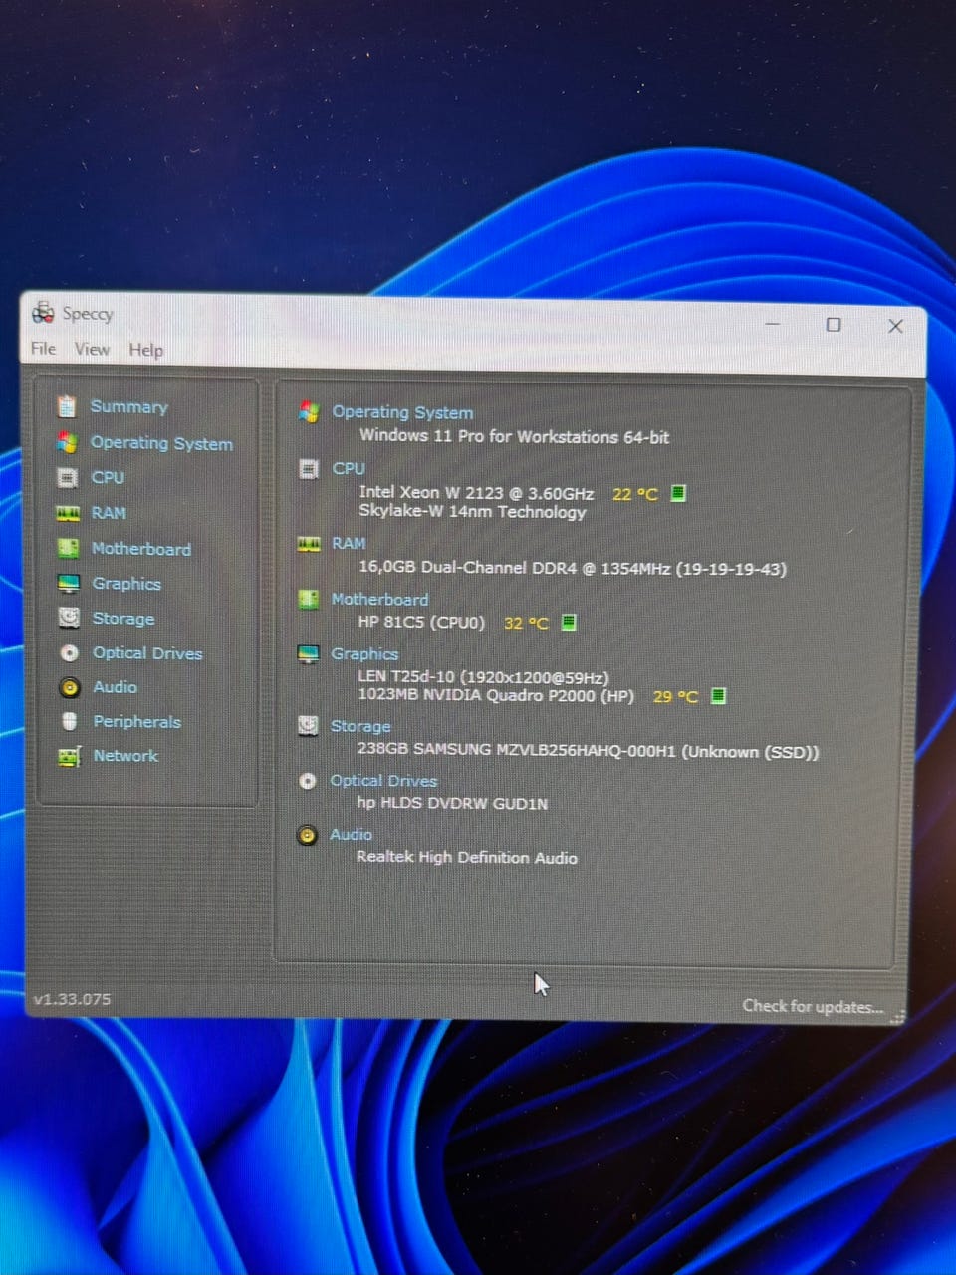Click the Optical Drives disc icon in sidebar
Screen dimensions: 956x1275
(69, 653)
